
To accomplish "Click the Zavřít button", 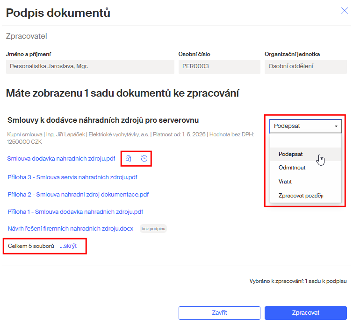I will point(219,313).
